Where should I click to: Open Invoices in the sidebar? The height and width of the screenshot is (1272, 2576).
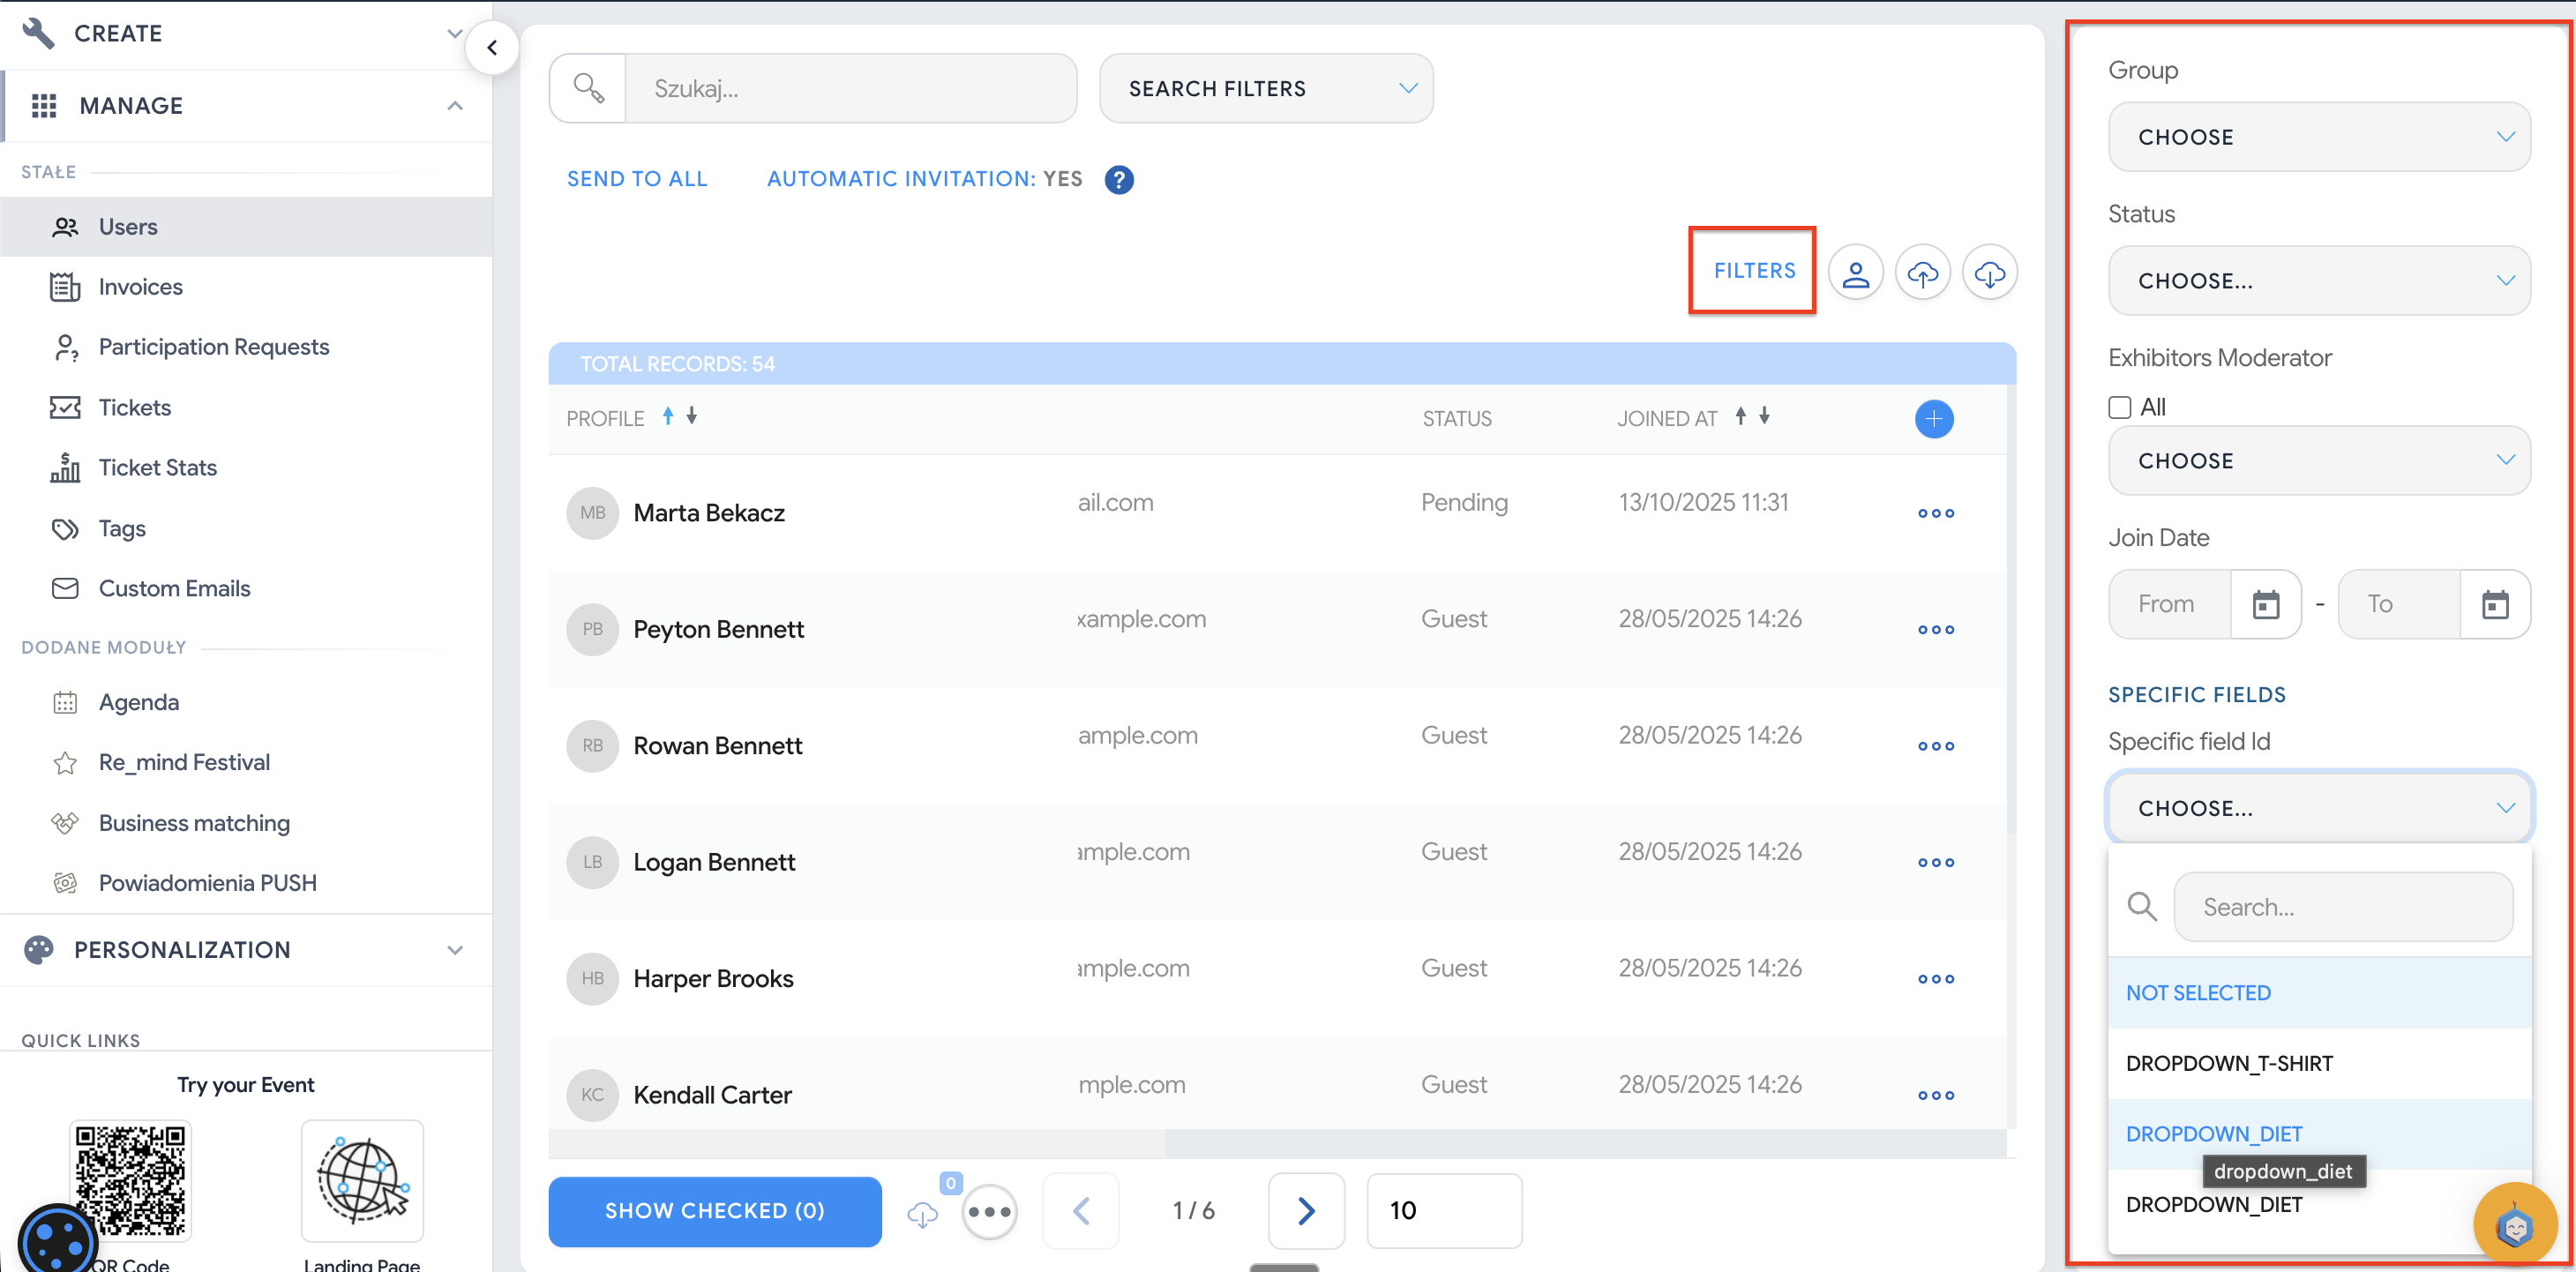(141, 287)
